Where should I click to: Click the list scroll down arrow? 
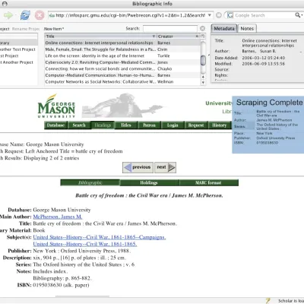[x=203, y=83]
